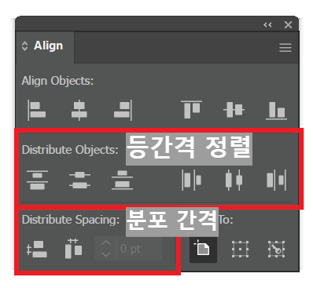This screenshot has width=313, height=288.
Task: Click the spacing value field showing 0 pt
Action: 139,249
